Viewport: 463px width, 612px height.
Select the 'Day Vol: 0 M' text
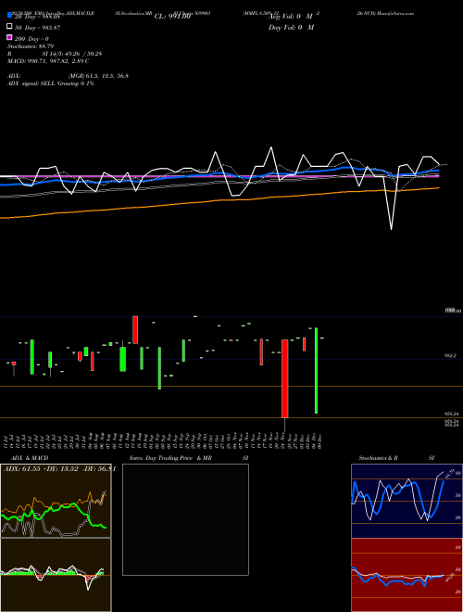[x=291, y=27]
